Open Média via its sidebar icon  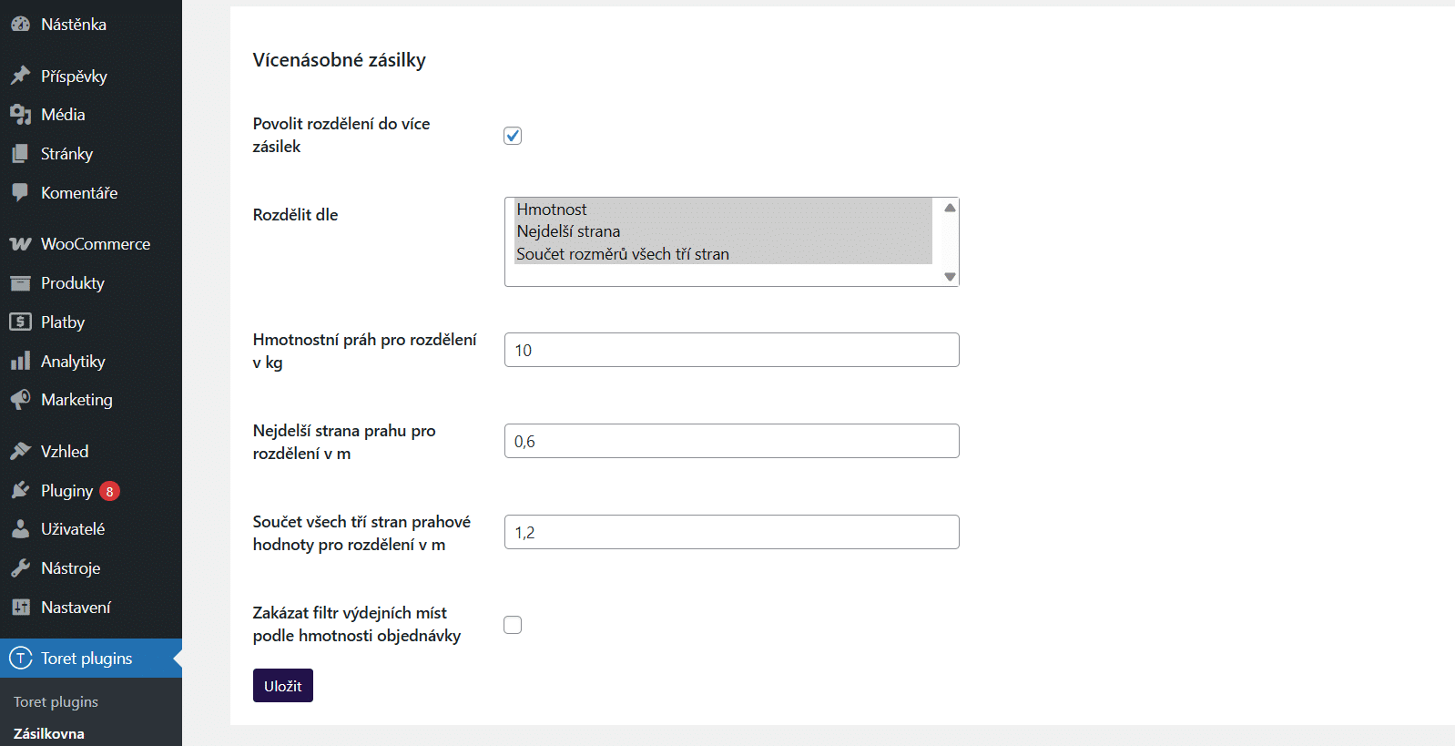pos(20,115)
